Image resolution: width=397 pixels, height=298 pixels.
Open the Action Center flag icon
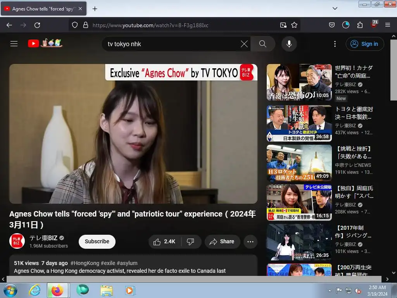339,291
